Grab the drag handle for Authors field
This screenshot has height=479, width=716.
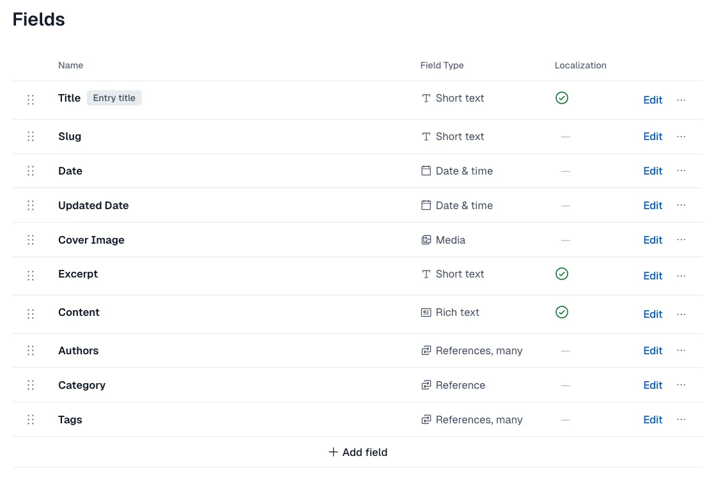pos(31,350)
